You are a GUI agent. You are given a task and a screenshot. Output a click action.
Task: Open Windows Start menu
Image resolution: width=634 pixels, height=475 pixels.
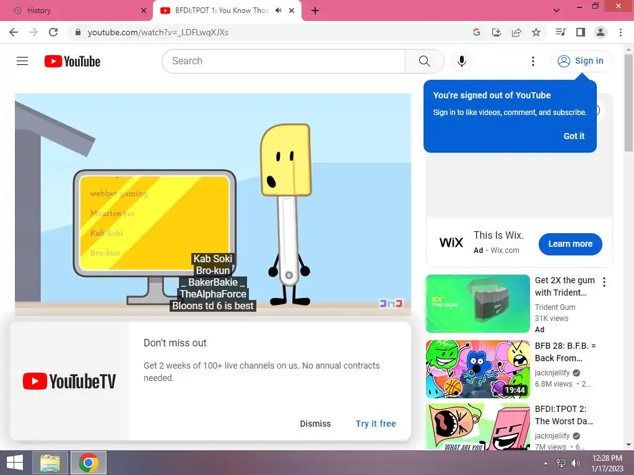15,463
